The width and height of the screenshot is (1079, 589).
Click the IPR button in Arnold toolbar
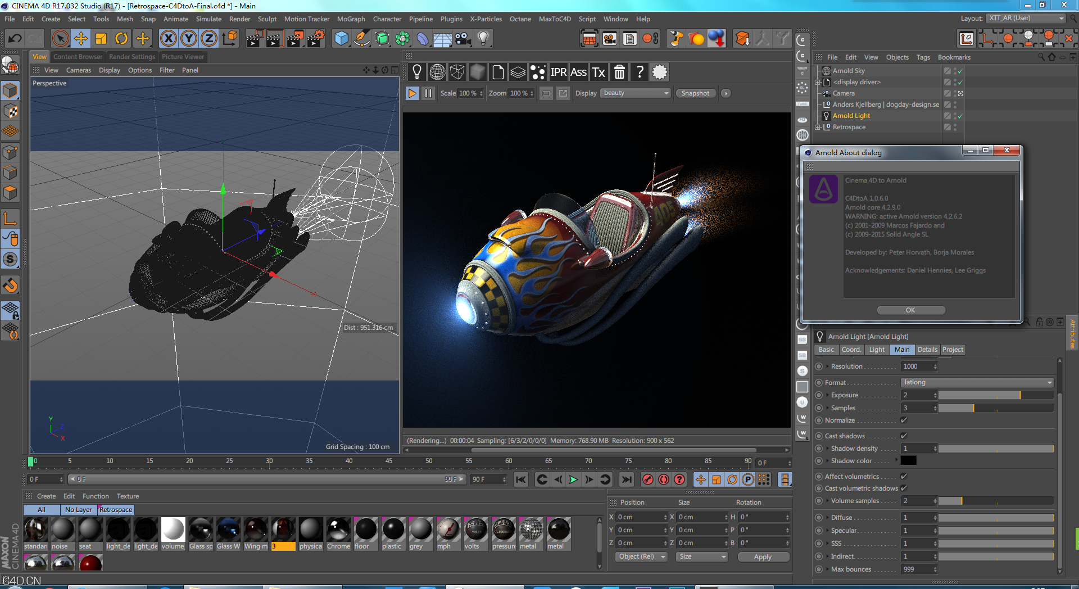[558, 72]
